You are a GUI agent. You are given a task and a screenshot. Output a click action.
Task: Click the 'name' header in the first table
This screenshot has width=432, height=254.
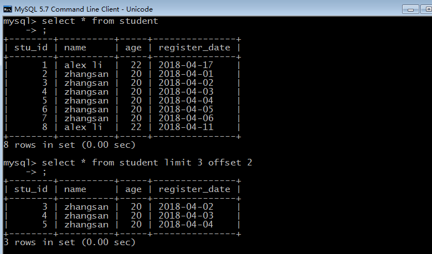[x=75, y=48]
